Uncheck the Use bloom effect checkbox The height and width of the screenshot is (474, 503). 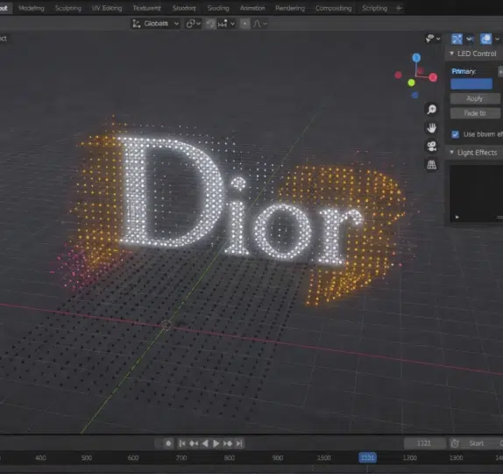click(455, 134)
